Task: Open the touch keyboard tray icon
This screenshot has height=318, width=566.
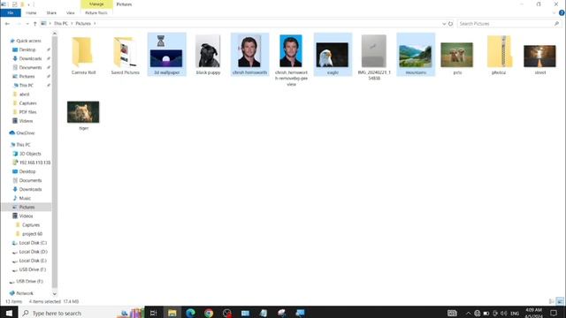Action: pyautogui.click(x=452, y=313)
